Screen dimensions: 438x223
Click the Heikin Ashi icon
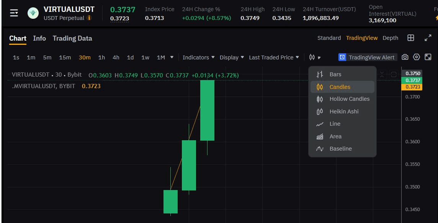pyautogui.click(x=320, y=112)
